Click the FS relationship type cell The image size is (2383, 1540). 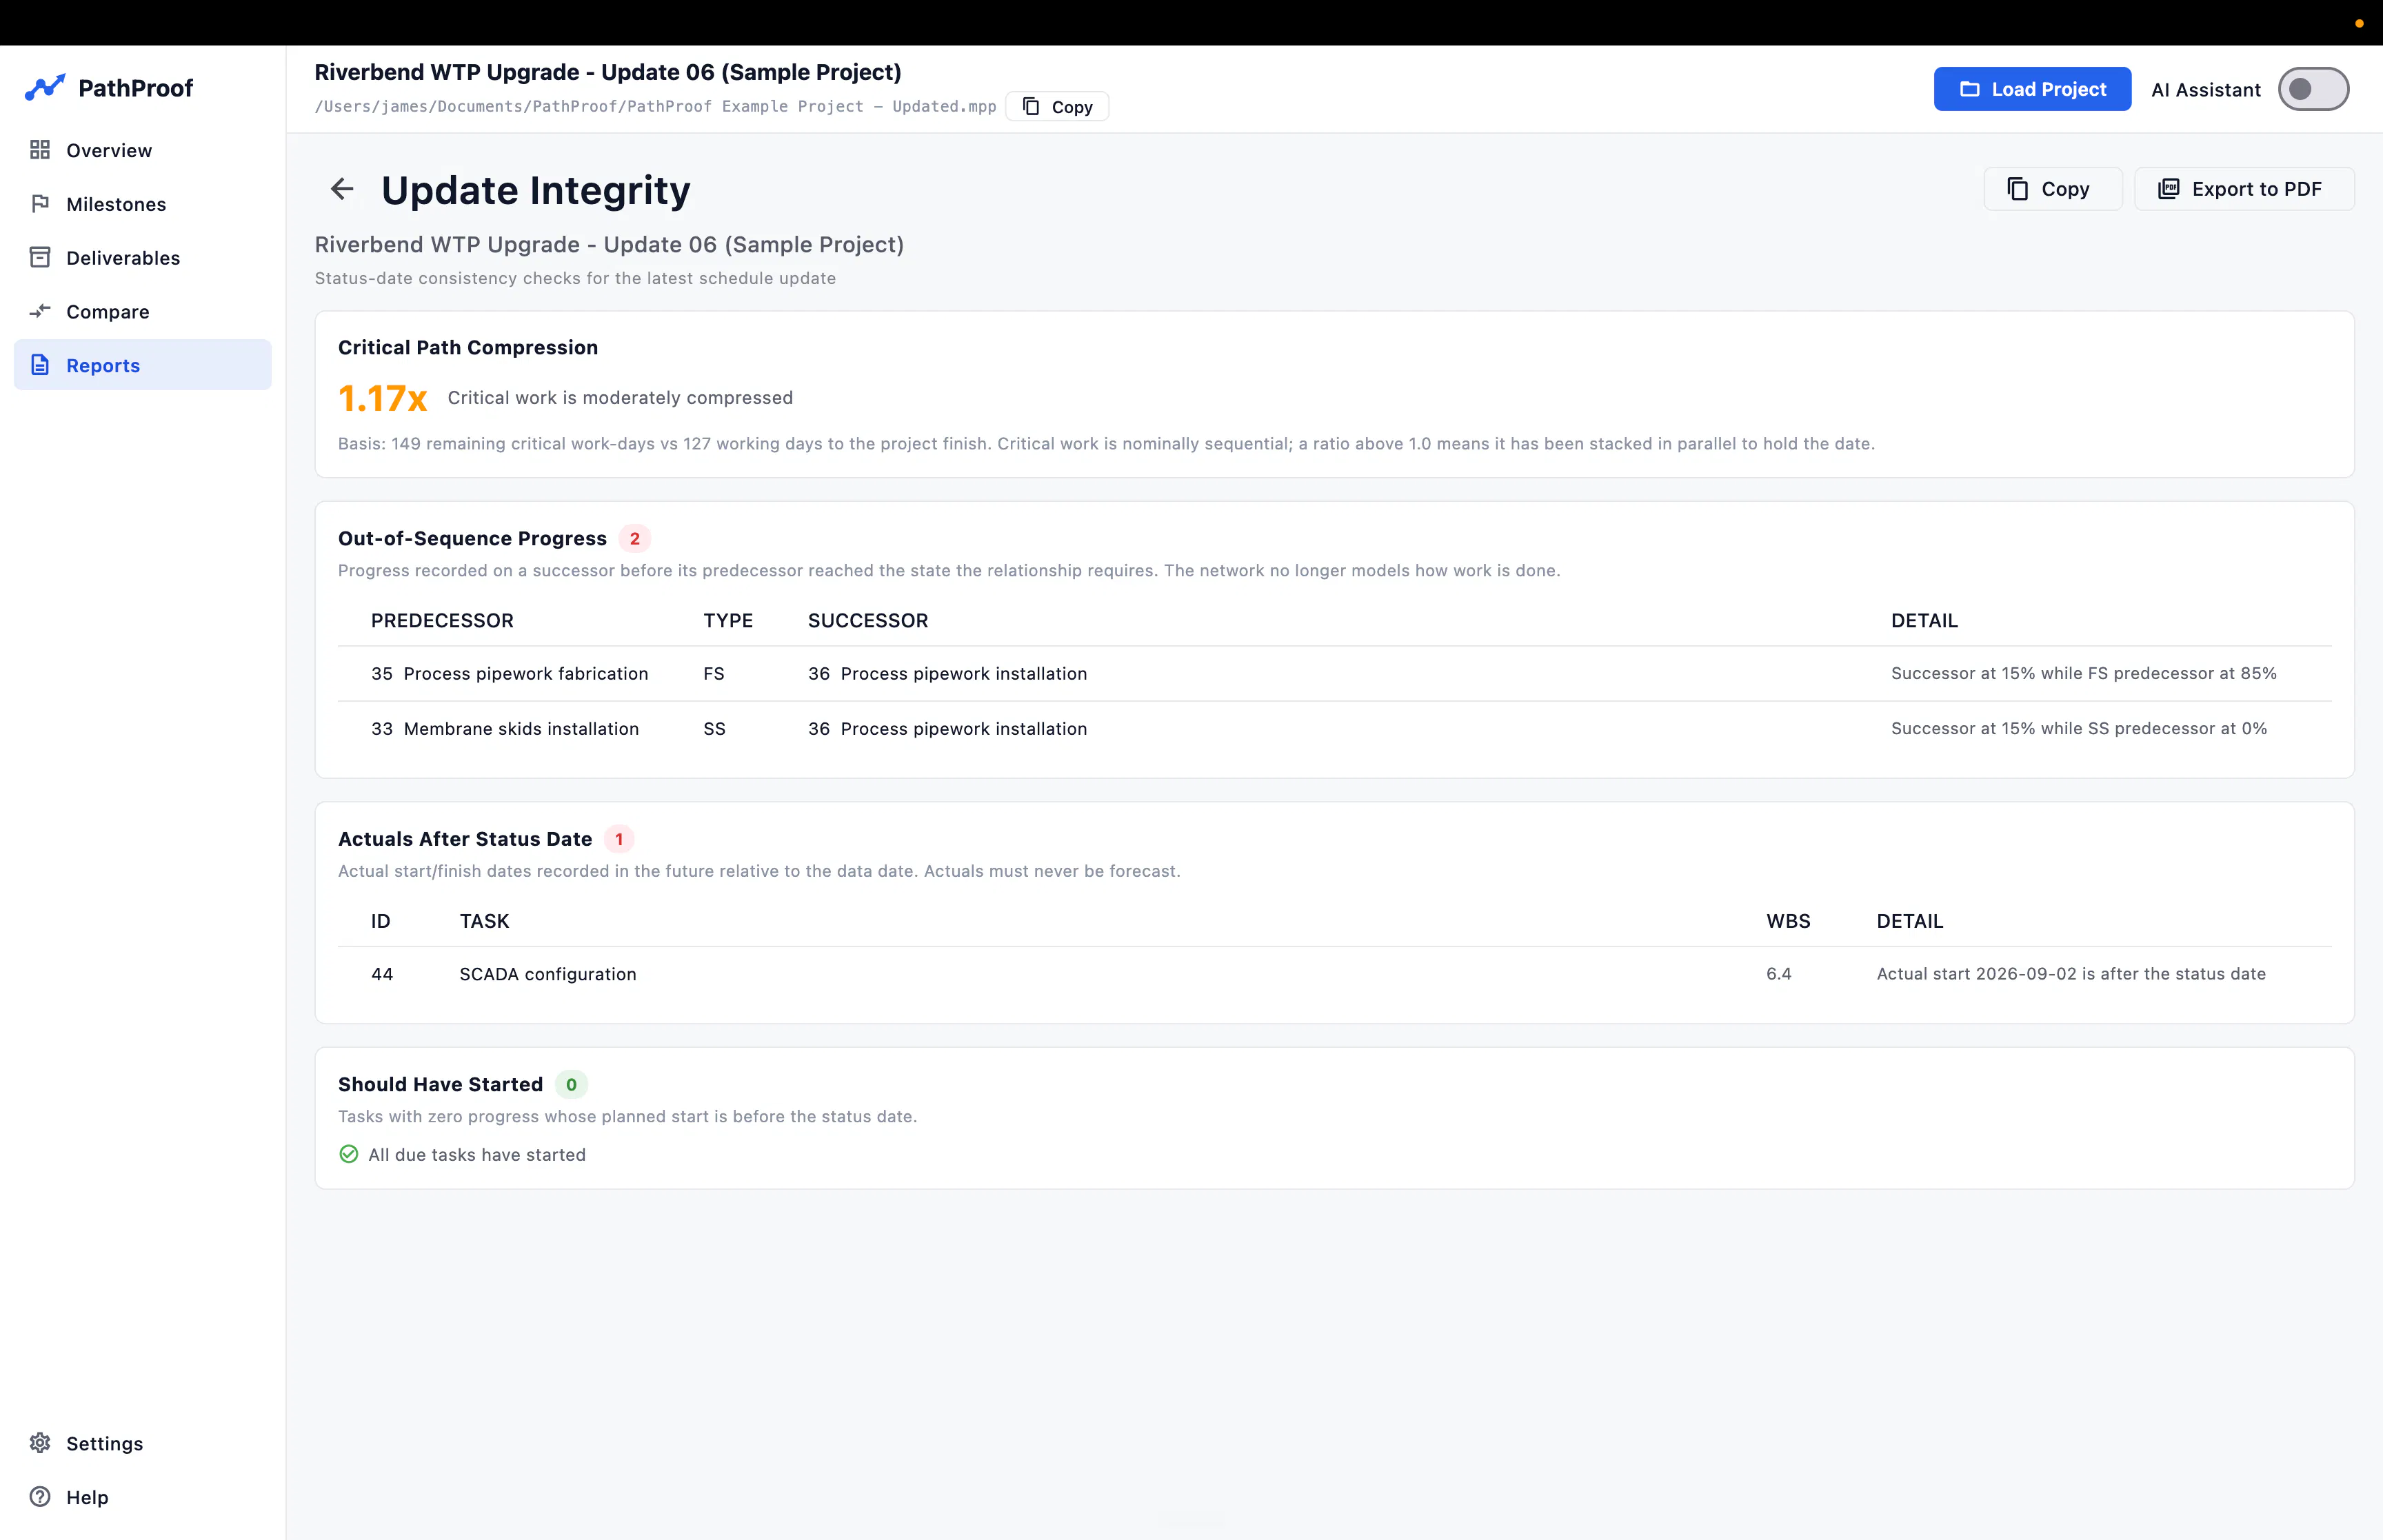tap(713, 674)
